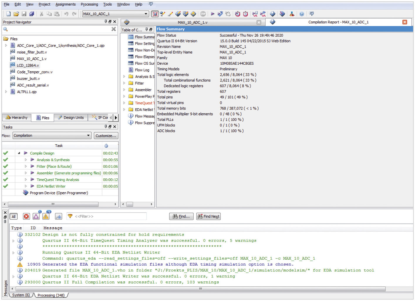Screen dimensions: 415x301
Task: Open the Programmer from the toolbar
Action: (282, 14)
